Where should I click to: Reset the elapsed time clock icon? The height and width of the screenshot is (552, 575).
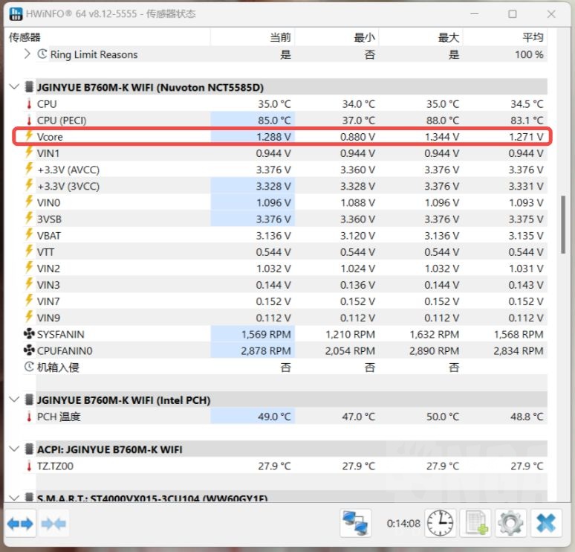441,524
